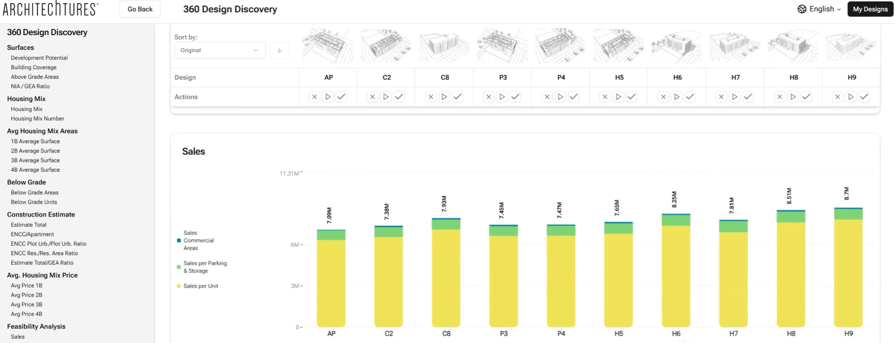895x343 pixels.
Task: Click the play icon for design H9
Action: [x=851, y=97]
